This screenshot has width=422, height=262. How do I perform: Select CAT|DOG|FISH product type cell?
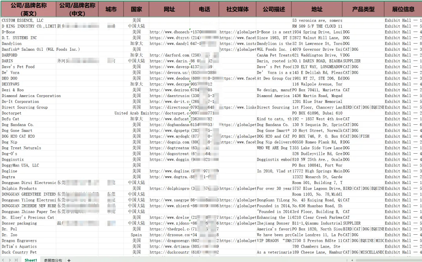pyautogui.click(x=363, y=136)
